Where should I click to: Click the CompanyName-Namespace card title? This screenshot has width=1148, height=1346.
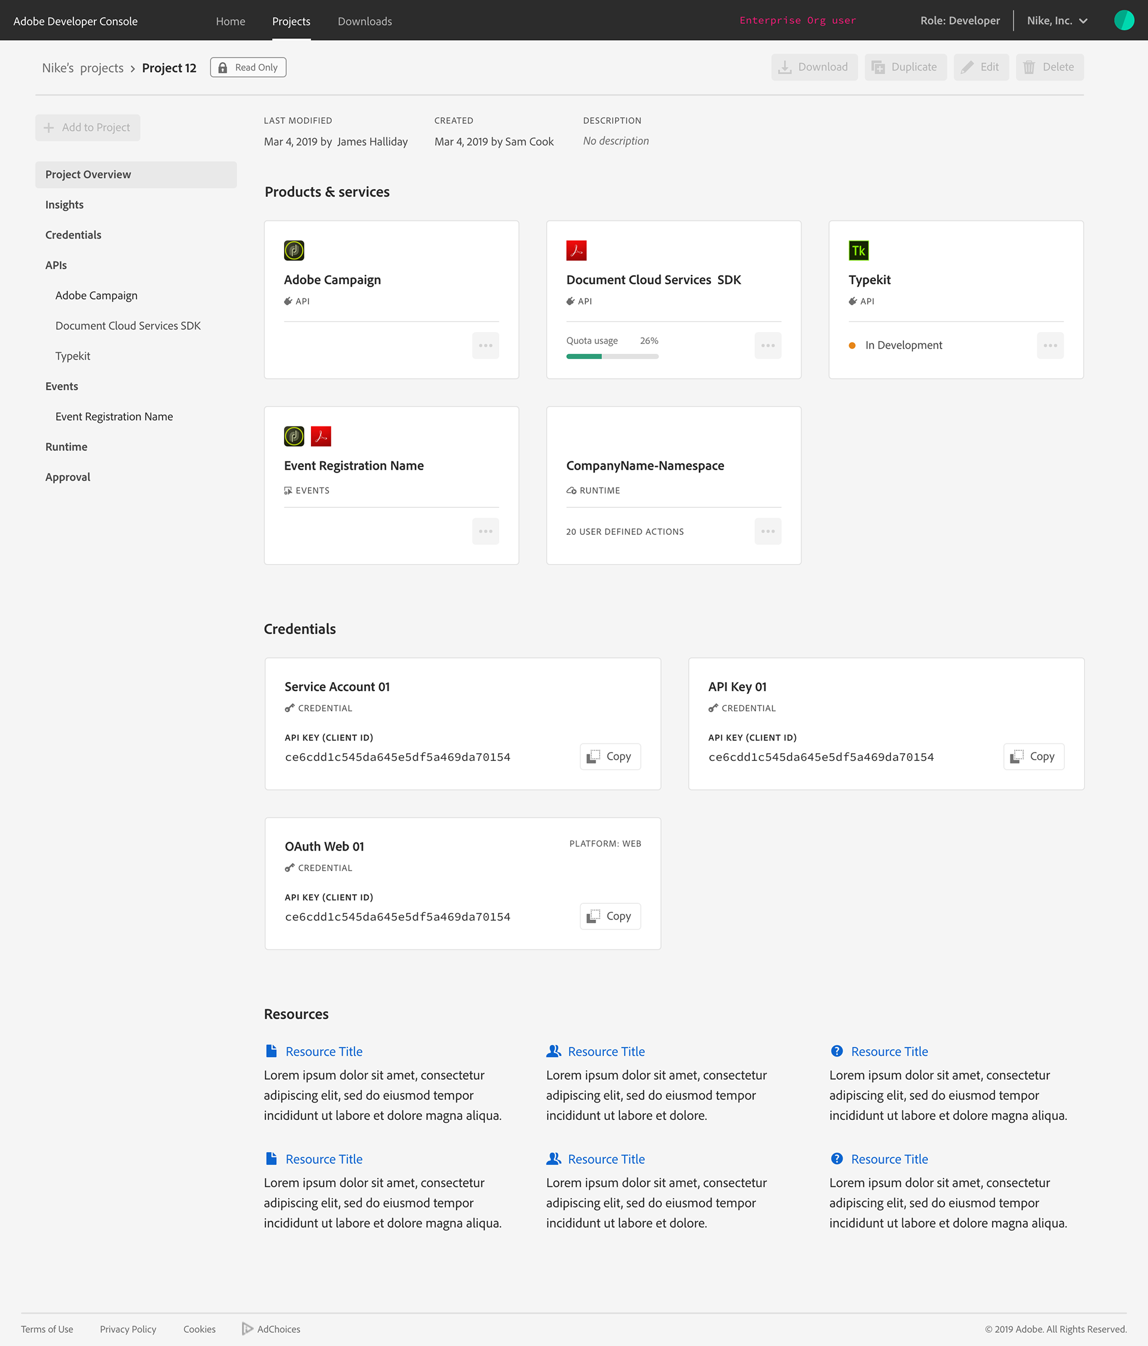click(x=645, y=466)
